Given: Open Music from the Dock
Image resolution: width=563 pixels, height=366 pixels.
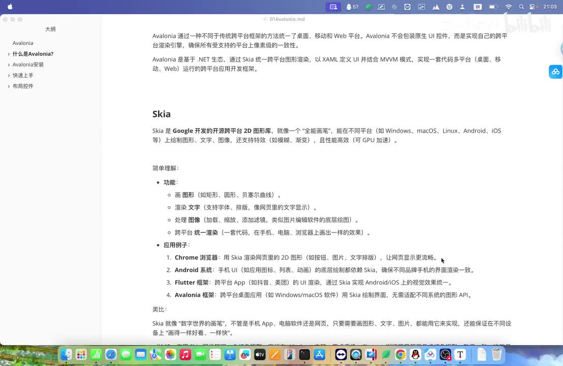Looking at the screenshot, I should pyautogui.click(x=185, y=355).
